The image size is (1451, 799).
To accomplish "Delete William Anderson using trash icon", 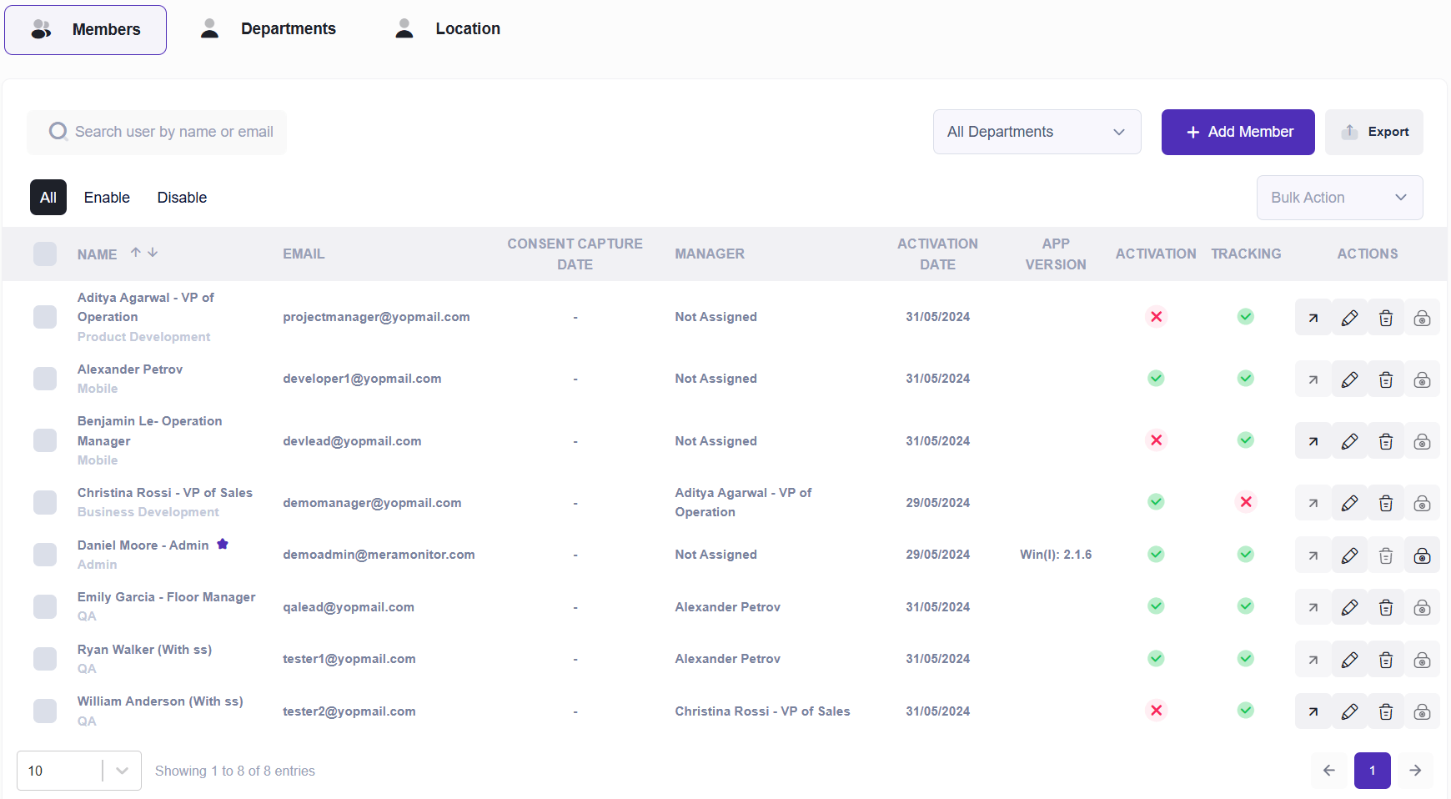I will coord(1386,711).
